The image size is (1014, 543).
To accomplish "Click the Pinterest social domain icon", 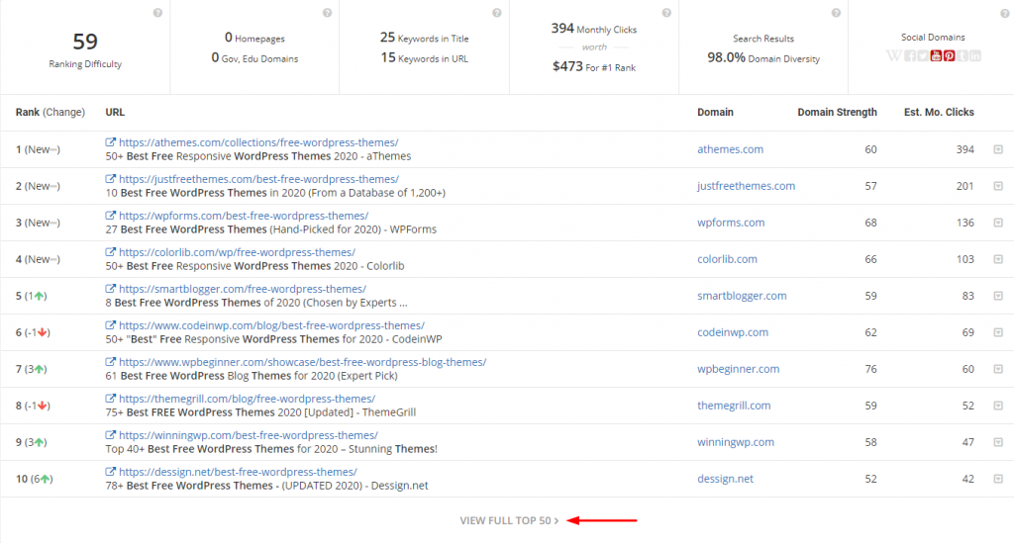I will [949, 55].
